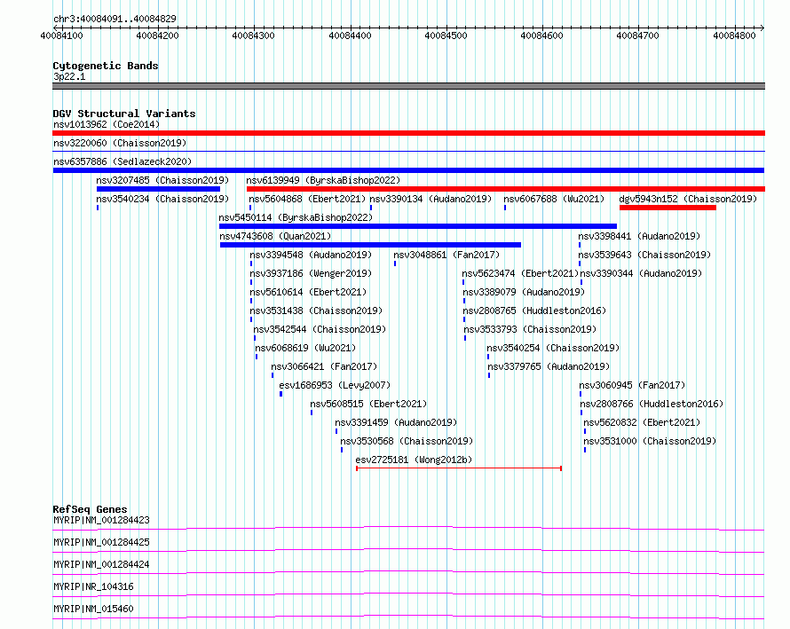Click nsv3398441 (Audano2019) text
The width and height of the screenshot is (790, 629).
click(639, 236)
